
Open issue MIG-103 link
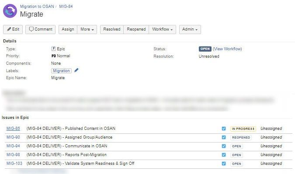click(x=14, y=164)
